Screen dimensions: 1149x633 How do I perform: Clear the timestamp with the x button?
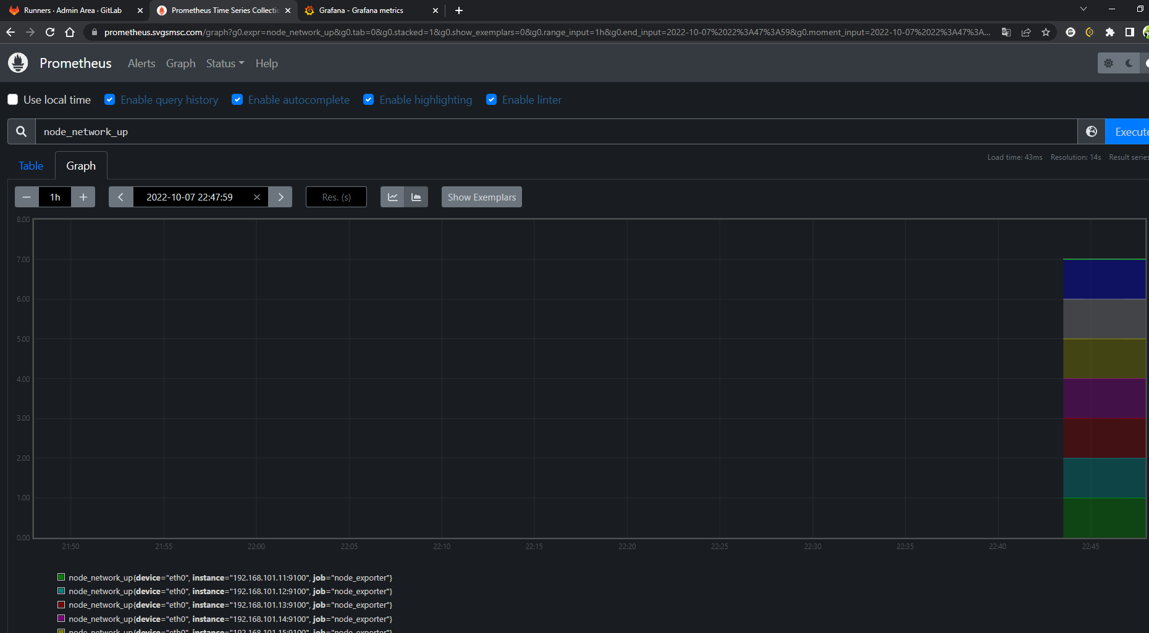tap(257, 197)
